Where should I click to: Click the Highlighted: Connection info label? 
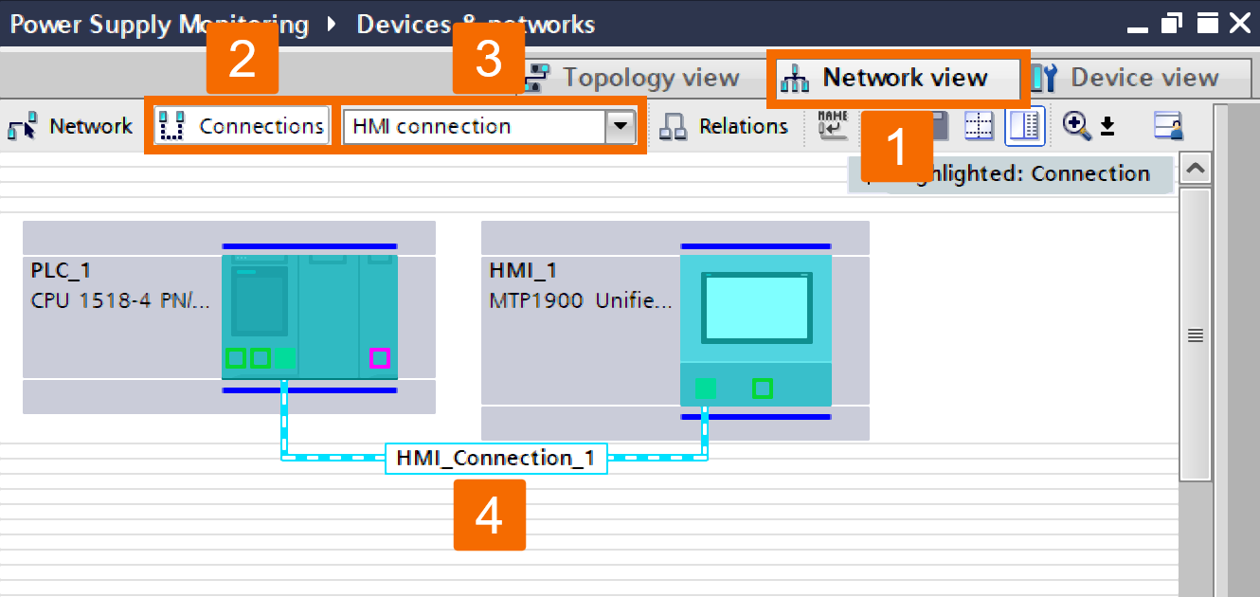tap(1010, 174)
